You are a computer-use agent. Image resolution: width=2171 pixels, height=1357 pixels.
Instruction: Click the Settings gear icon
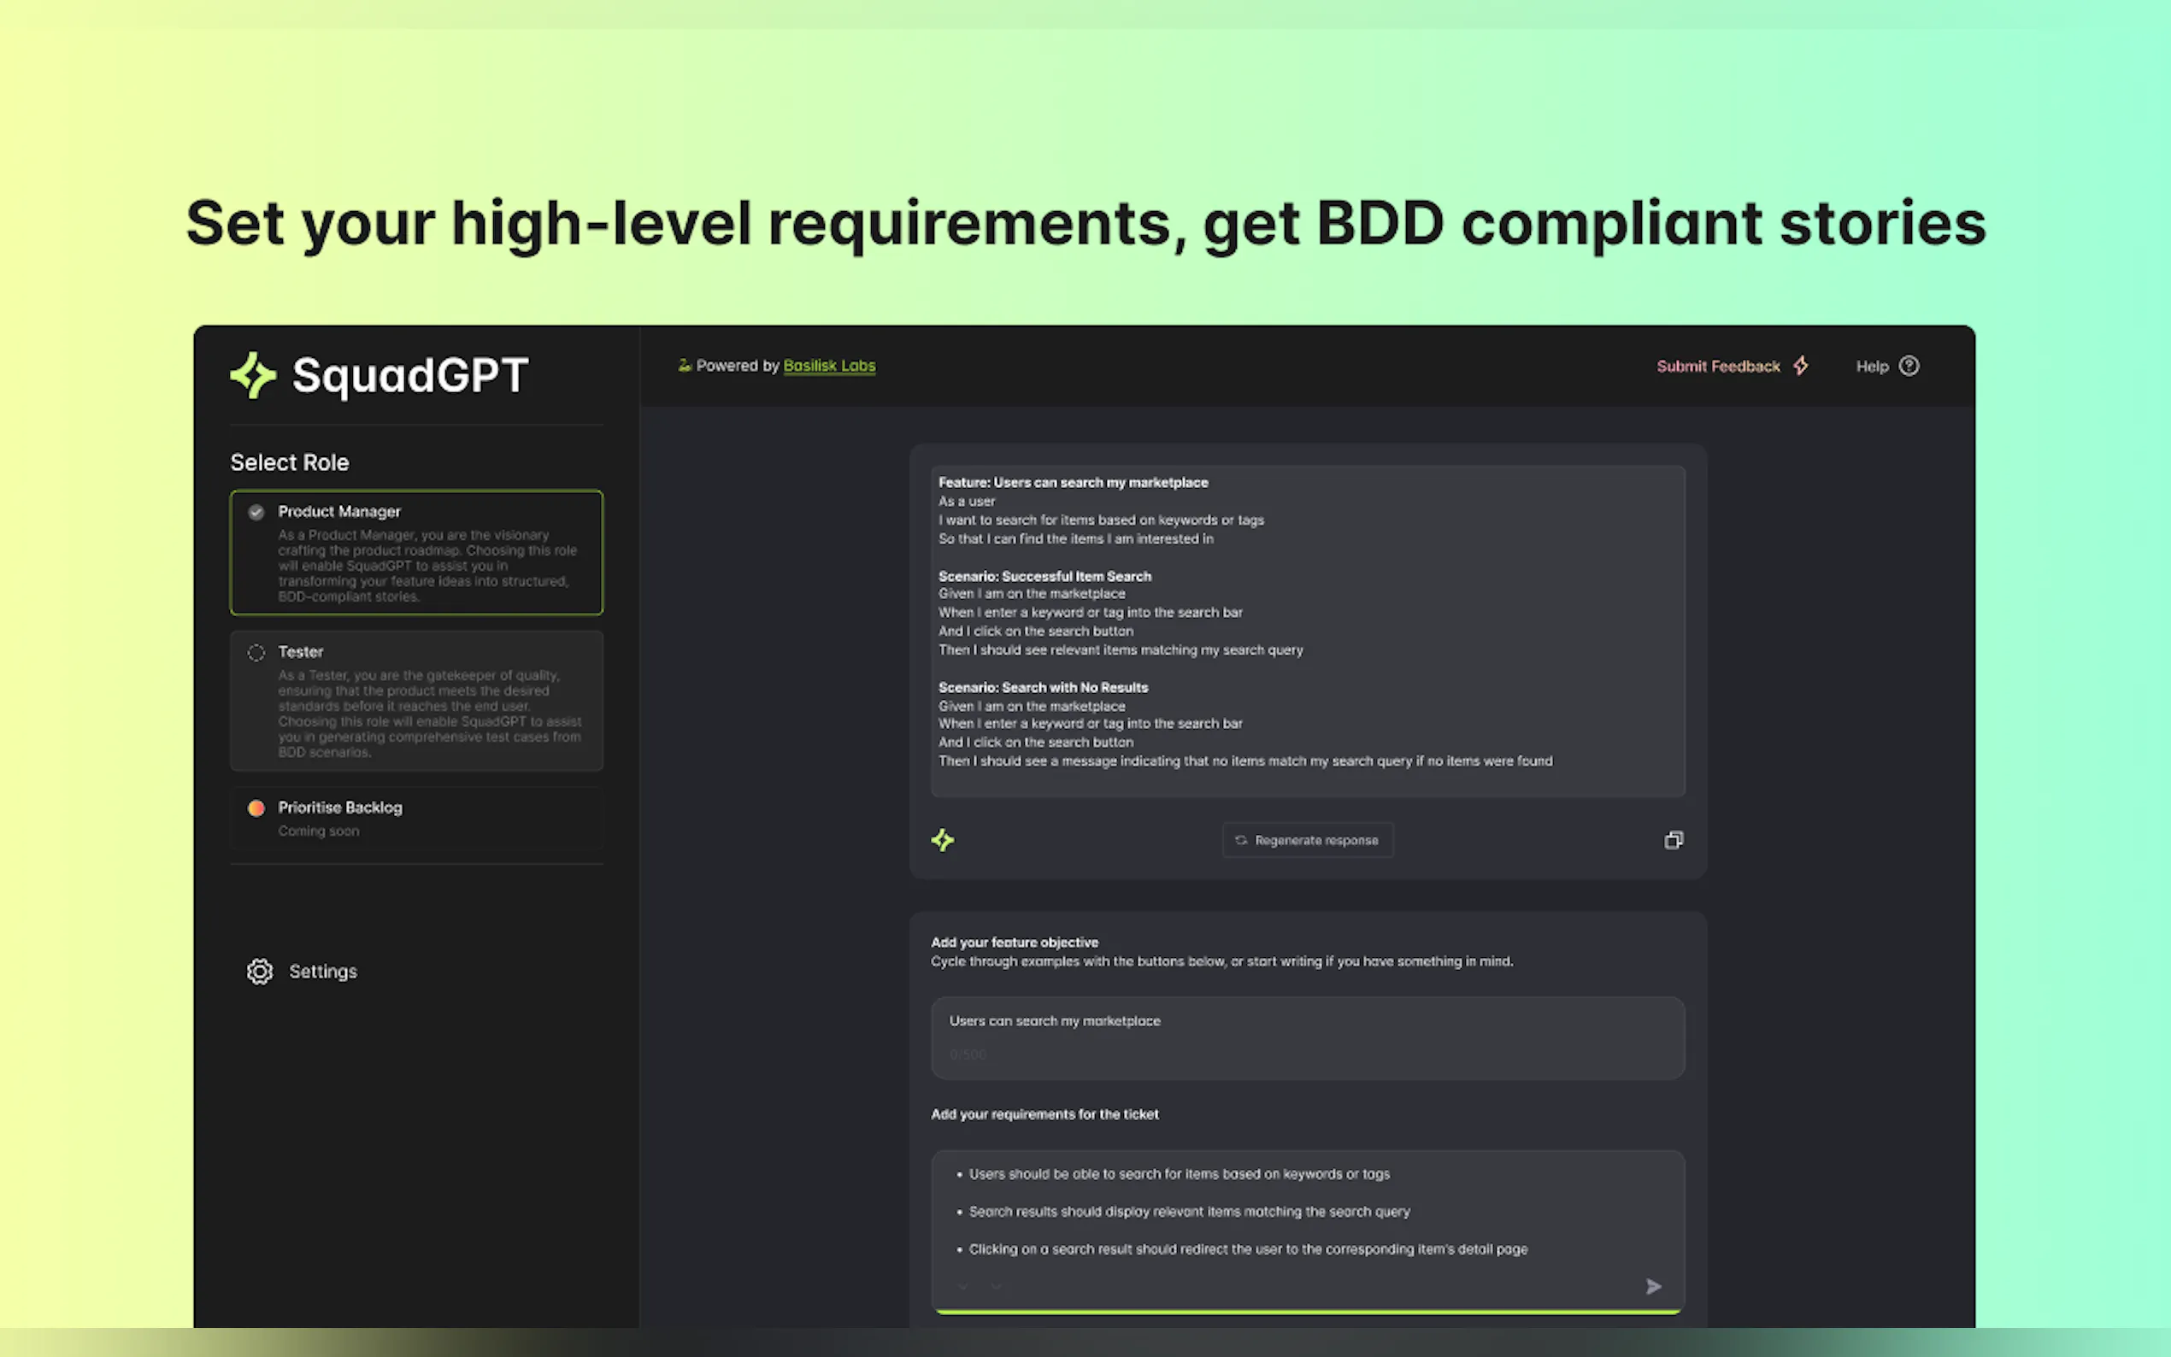click(x=259, y=971)
